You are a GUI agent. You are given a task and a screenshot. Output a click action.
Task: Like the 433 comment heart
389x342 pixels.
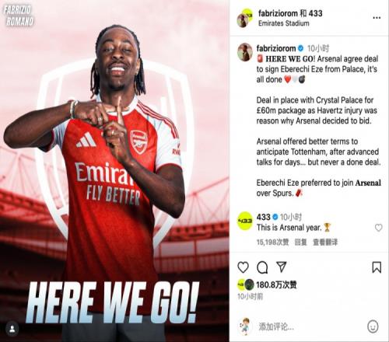pyautogui.click(x=378, y=228)
